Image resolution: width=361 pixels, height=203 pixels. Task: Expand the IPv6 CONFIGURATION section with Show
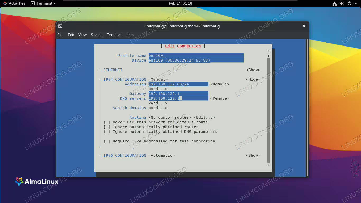(x=253, y=155)
